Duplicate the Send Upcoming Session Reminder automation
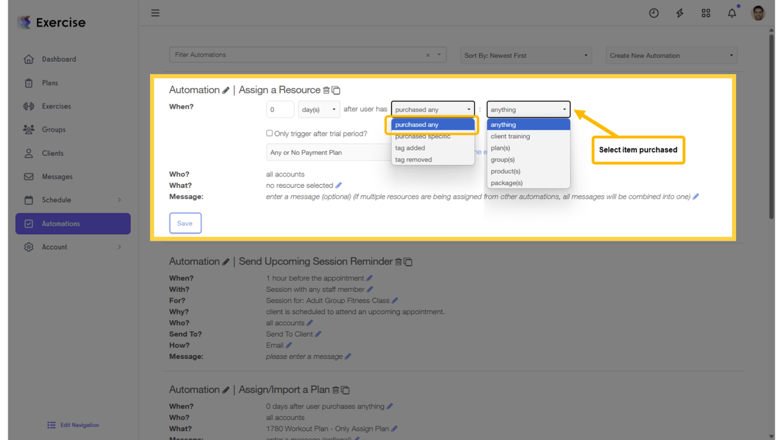Screen dimensions: 783x440 (408, 261)
